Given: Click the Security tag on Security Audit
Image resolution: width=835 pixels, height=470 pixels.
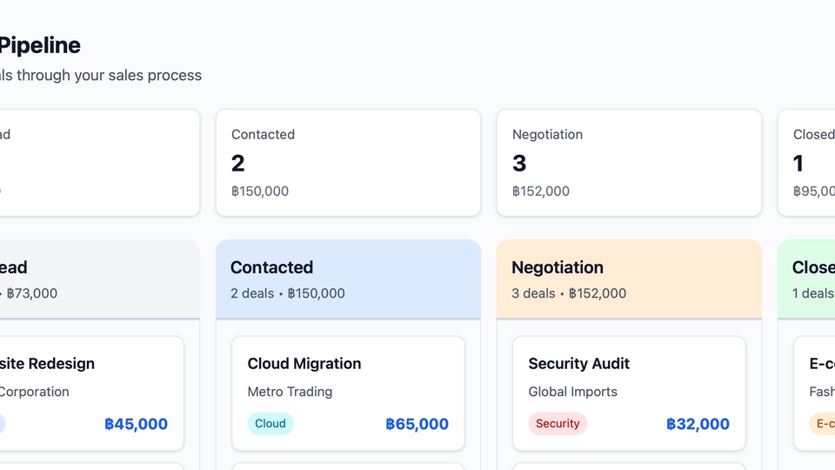Looking at the screenshot, I should pos(558,424).
